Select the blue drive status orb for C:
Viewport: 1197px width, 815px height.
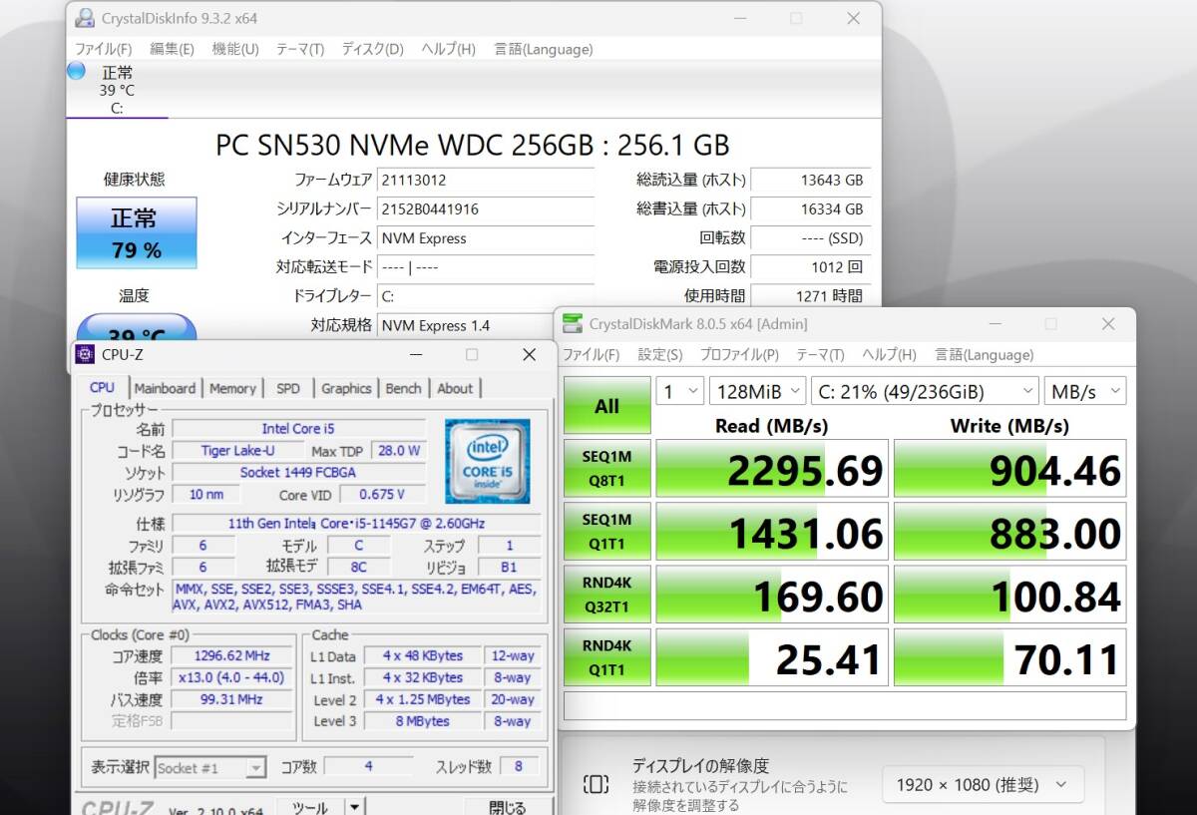(x=76, y=71)
